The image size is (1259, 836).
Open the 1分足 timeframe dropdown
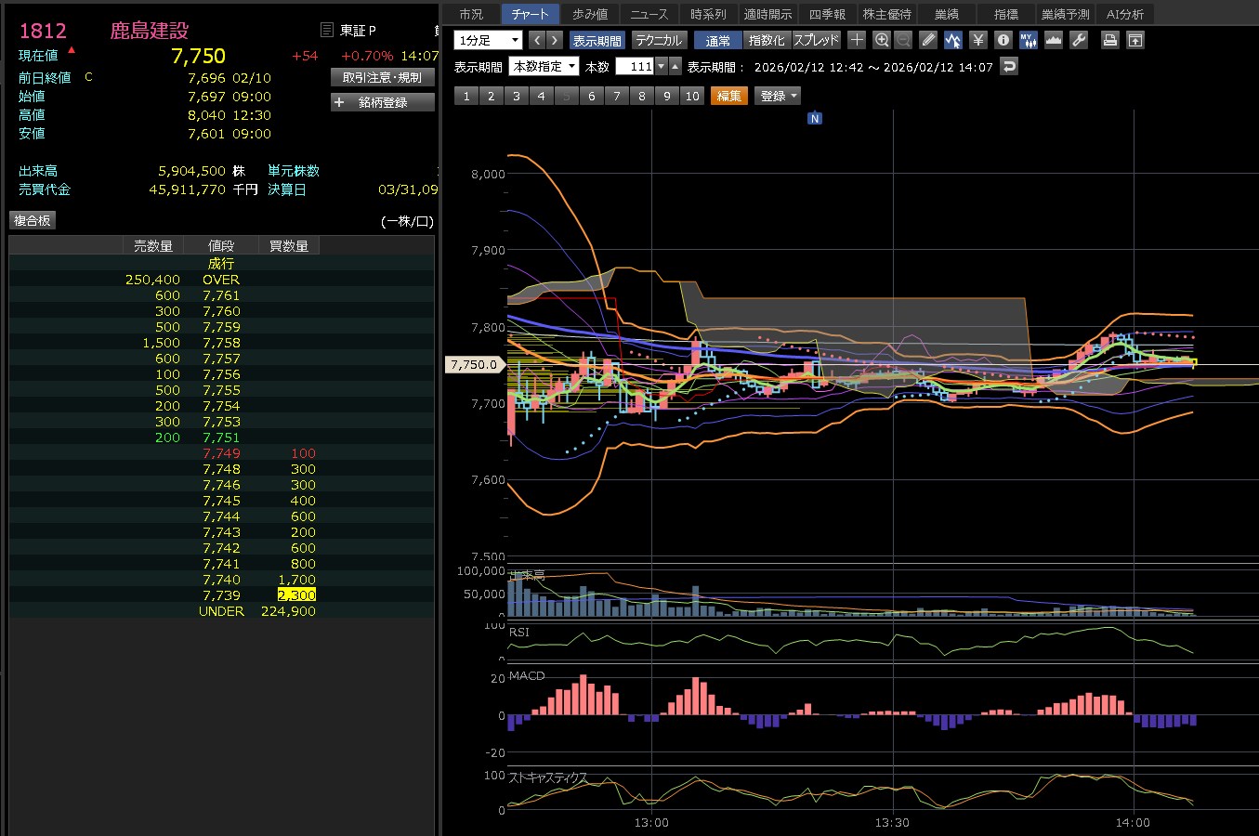click(x=489, y=40)
